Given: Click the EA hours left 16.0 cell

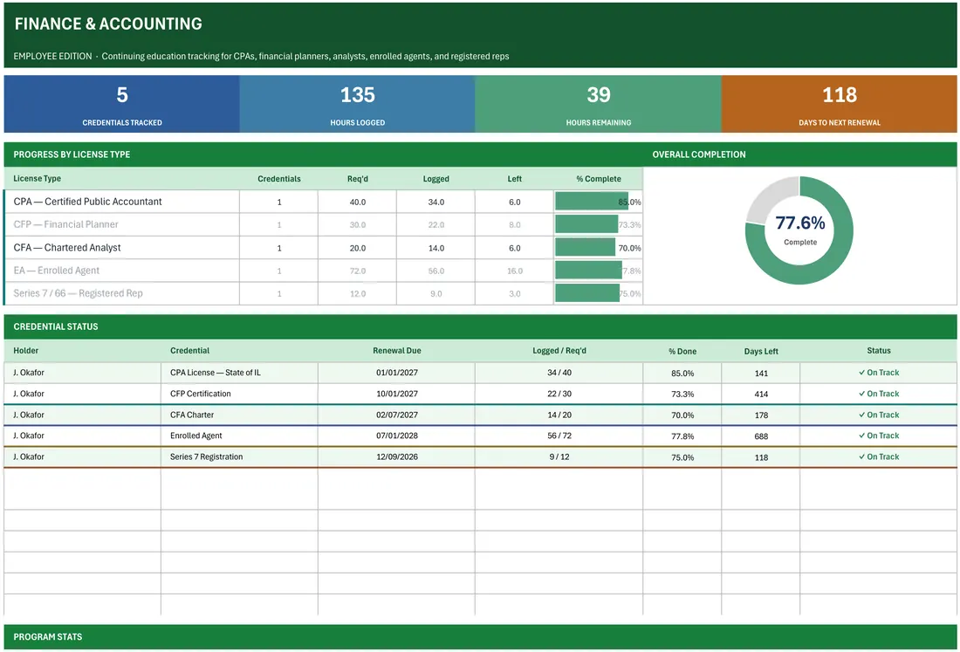Looking at the screenshot, I should click(x=514, y=271).
